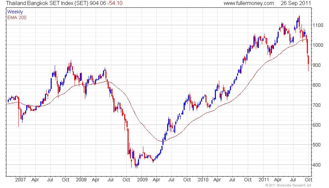Click the 600 price axis label
Image resolution: width=329 pixels, height=188 pixels.
(317, 125)
